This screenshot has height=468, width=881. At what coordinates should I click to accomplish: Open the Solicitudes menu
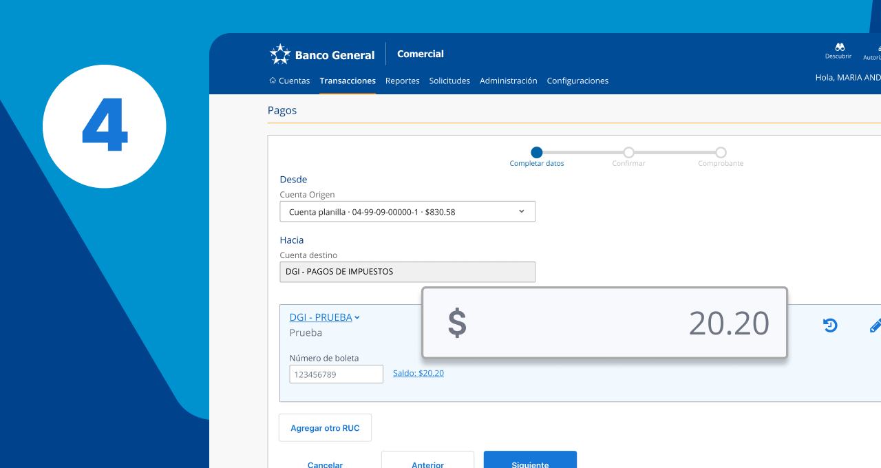pyautogui.click(x=449, y=81)
